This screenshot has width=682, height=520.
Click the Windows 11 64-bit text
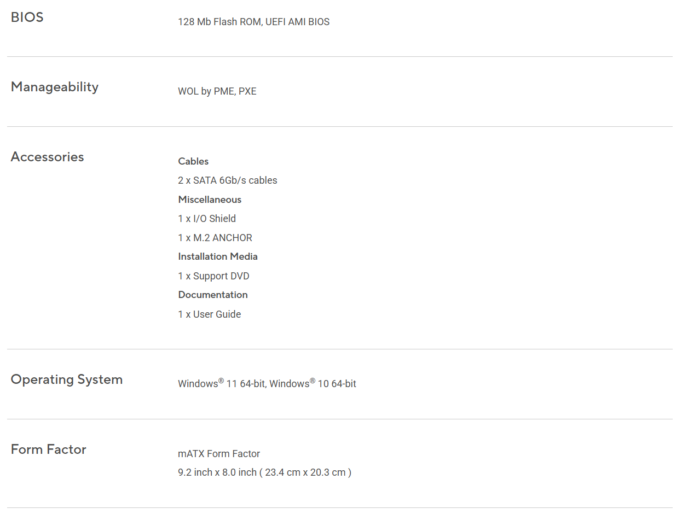click(222, 383)
